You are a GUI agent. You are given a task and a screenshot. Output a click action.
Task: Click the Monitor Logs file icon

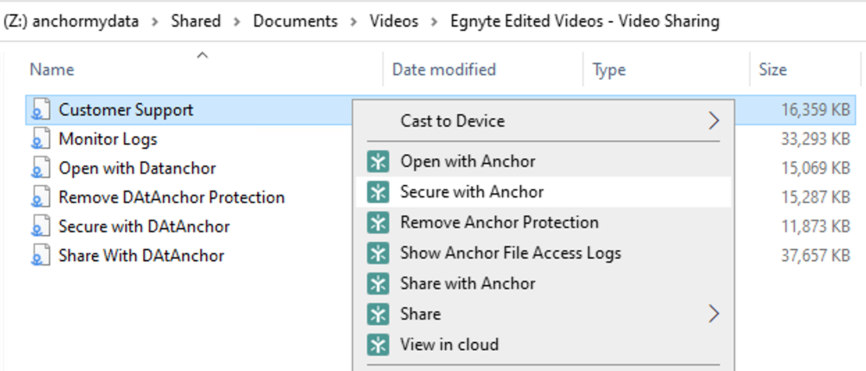pyautogui.click(x=41, y=140)
